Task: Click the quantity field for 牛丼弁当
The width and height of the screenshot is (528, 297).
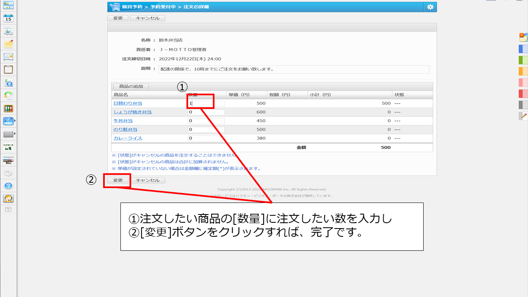Action: pos(206,121)
